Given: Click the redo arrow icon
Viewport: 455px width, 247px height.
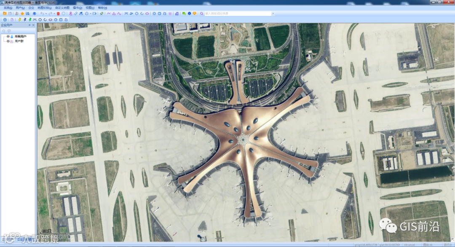Looking at the screenshot, I should (x=50, y=13).
